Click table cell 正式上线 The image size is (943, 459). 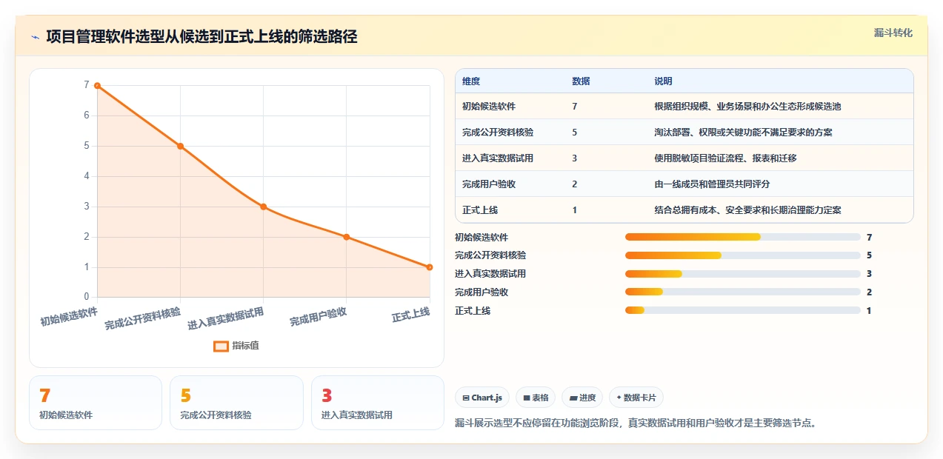click(480, 210)
